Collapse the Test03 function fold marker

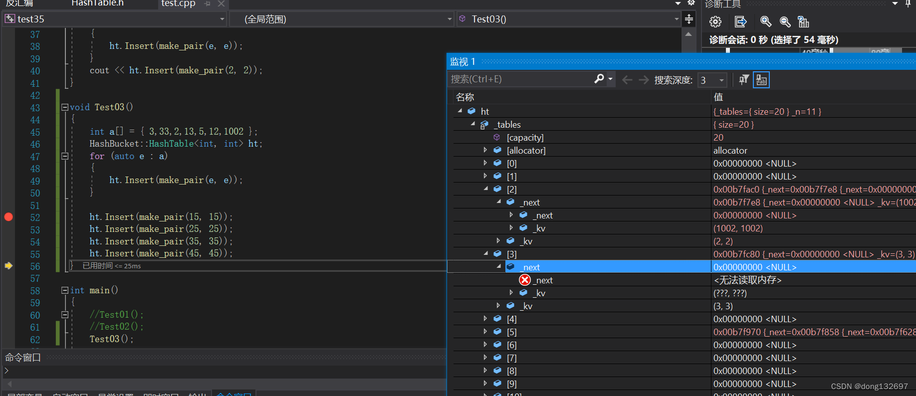click(65, 107)
